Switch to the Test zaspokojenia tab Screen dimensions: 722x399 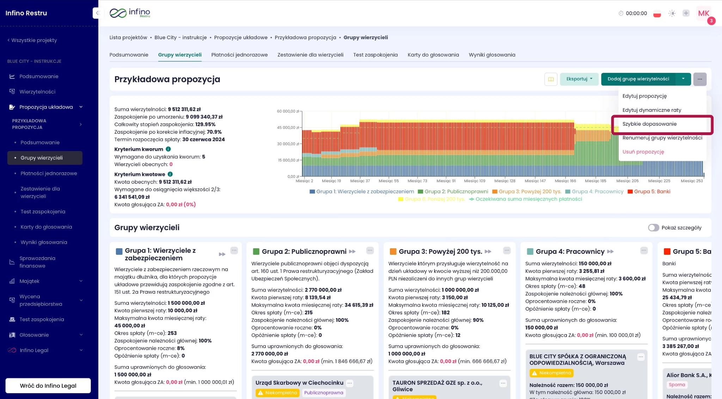[x=375, y=55]
